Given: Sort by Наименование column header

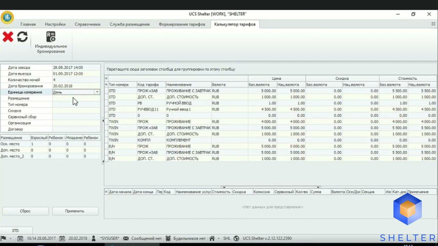Looking at the screenshot, I should [x=188, y=84].
